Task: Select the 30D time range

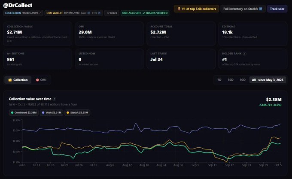Action: (230, 80)
